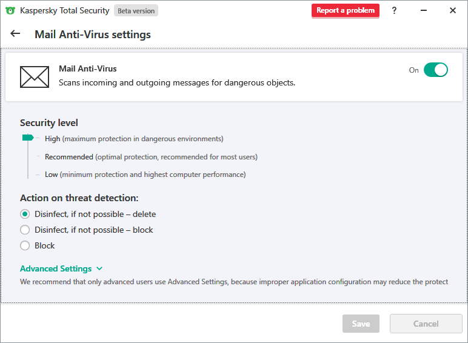The height and width of the screenshot is (343, 468).
Task: Select Disinfect, if not possible – block
Action: pyautogui.click(x=25, y=230)
